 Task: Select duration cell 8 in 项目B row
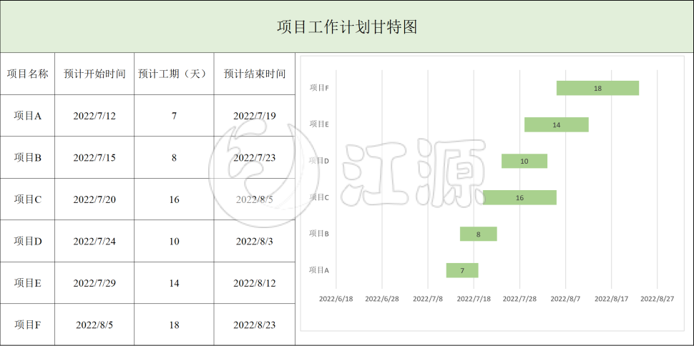click(174, 157)
